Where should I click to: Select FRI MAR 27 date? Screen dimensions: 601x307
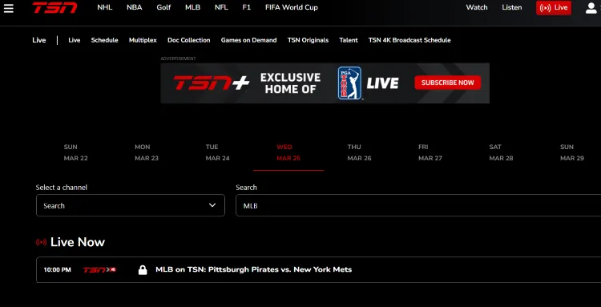pyautogui.click(x=430, y=152)
